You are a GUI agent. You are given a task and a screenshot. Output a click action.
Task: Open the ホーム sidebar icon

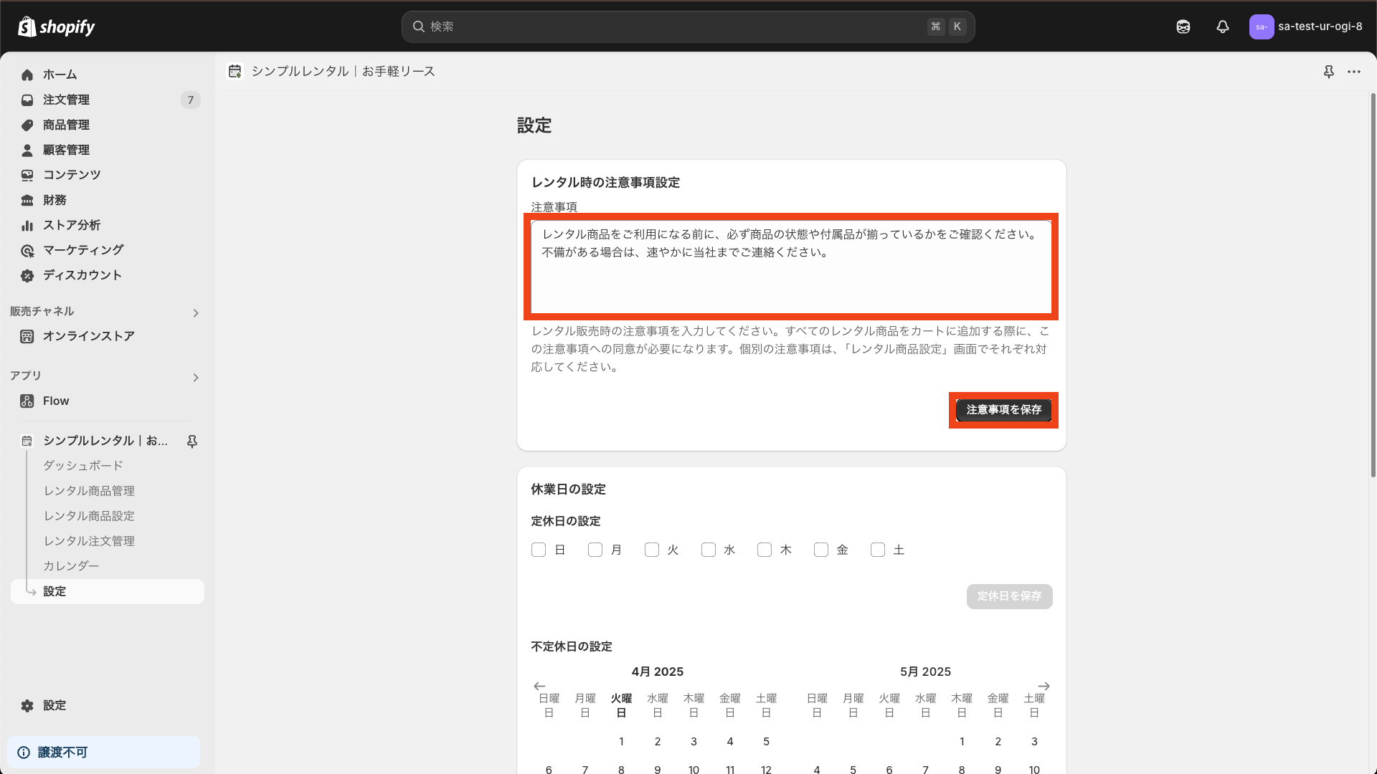pyautogui.click(x=27, y=75)
